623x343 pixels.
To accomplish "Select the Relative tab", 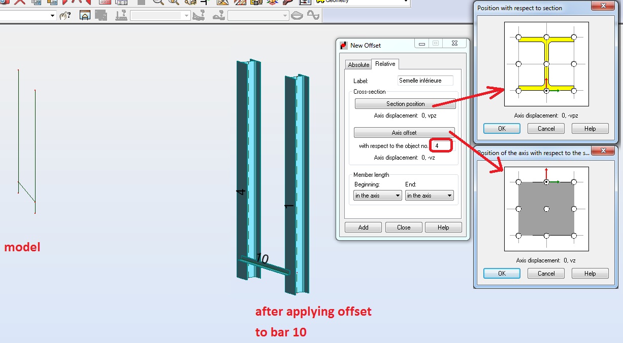I will click(385, 64).
